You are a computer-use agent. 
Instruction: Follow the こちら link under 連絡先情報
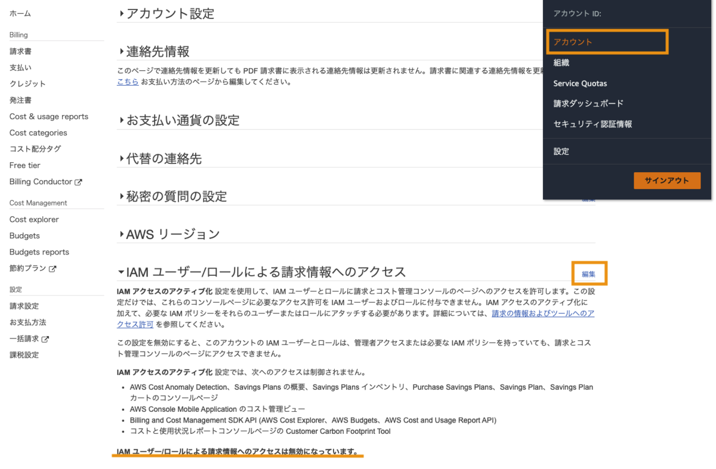128,82
